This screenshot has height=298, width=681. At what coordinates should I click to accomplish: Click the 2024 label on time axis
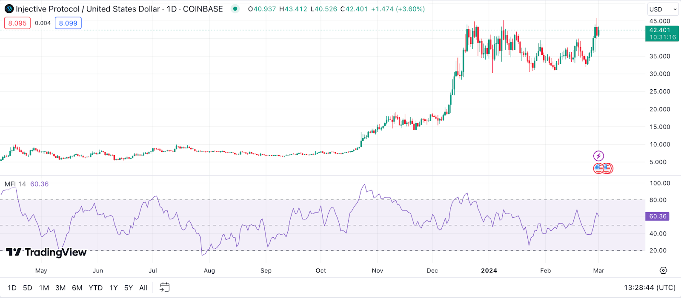tap(489, 270)
